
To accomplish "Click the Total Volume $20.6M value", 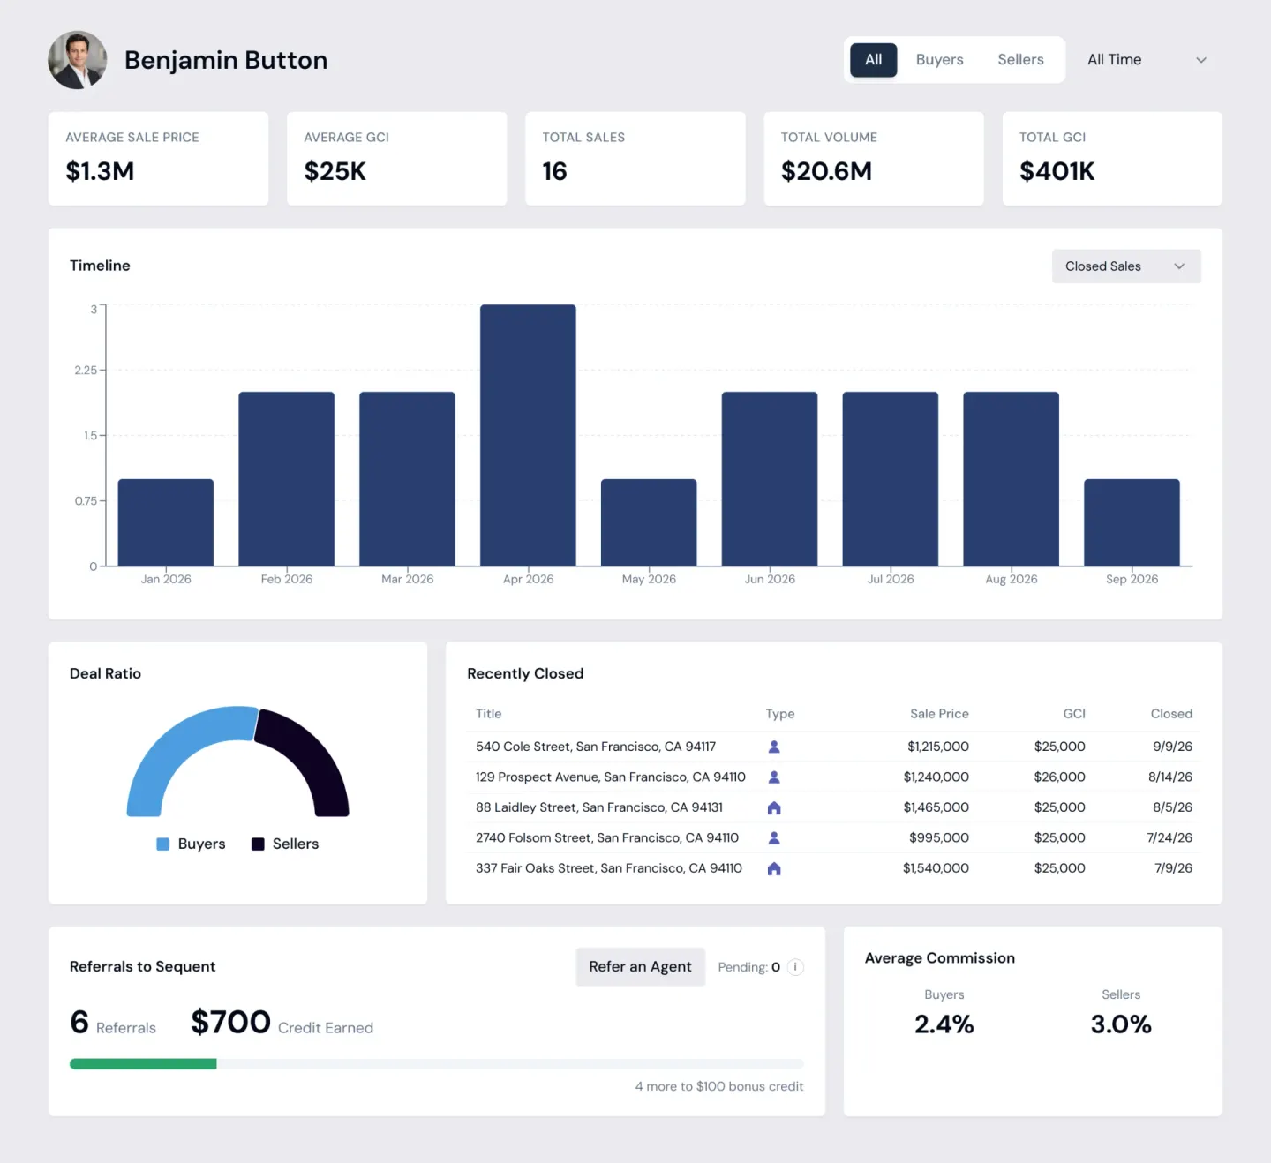I will click(x=826, y=171).
